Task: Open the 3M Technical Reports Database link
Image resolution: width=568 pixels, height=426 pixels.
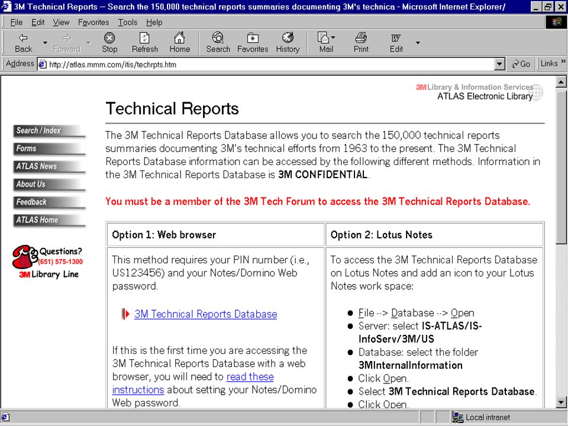Action: [205, 314]
